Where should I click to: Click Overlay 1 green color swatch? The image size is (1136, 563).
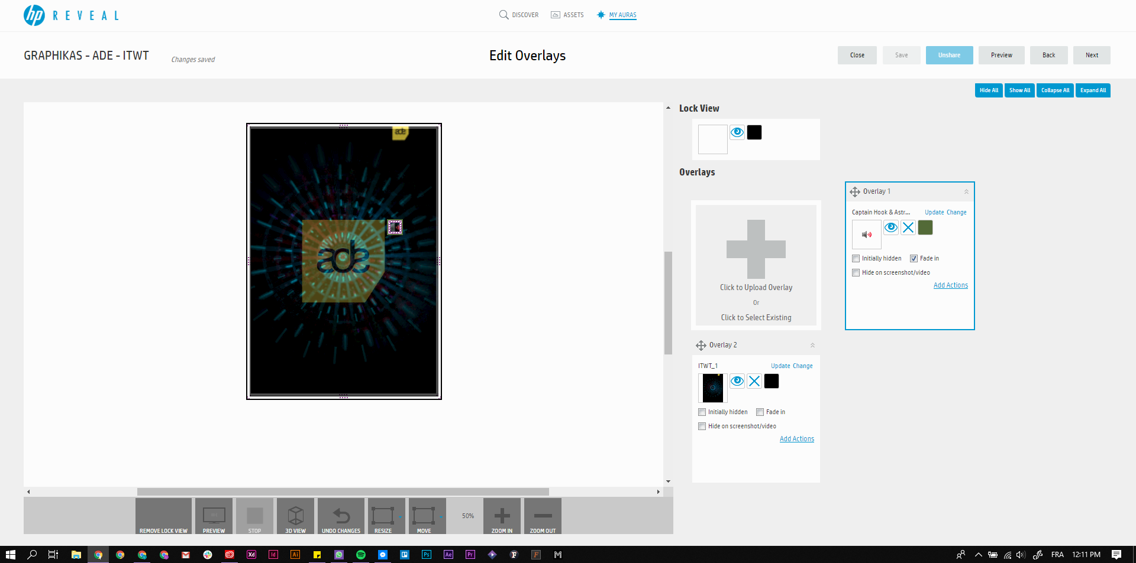point(925,227)
